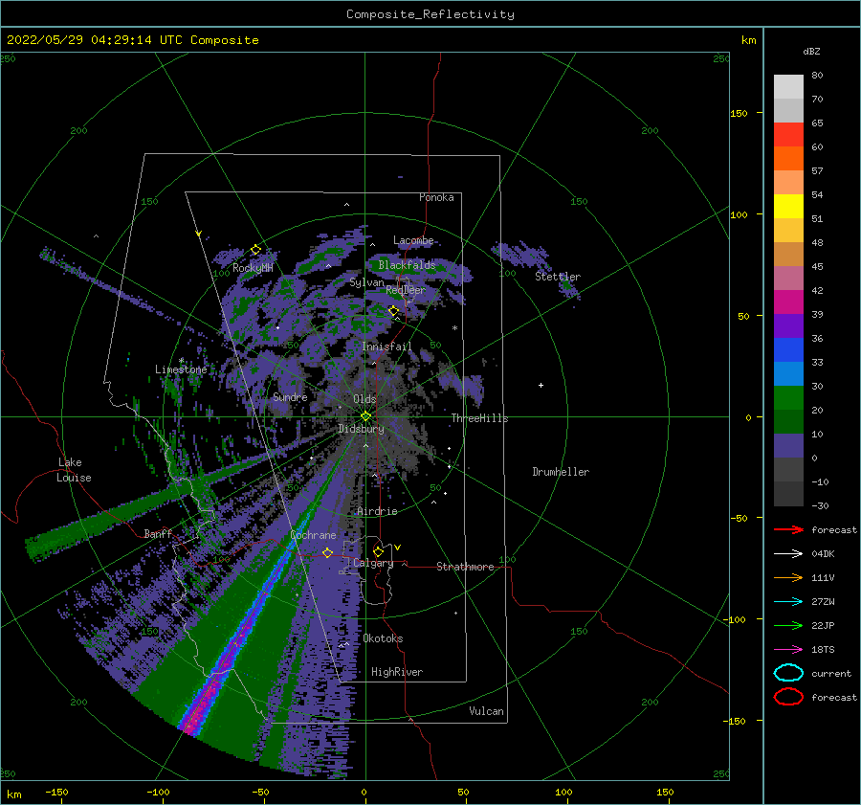This screenshot has height=805, width=861.
Task: Click the -30 dBZ value in legend
Action: pos(819,505)
